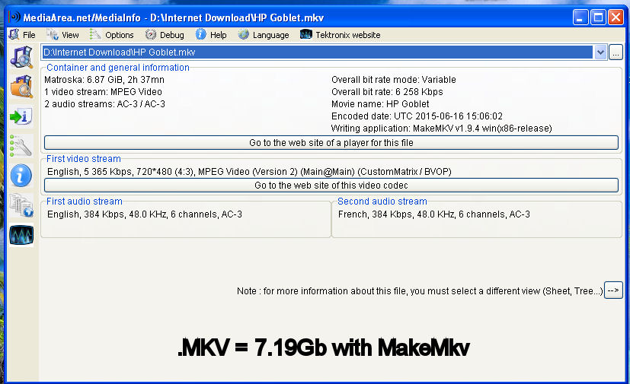This screenshot has width=630, height=384.
Task: Go to the web site of a player
Action: tap(331, 143)
